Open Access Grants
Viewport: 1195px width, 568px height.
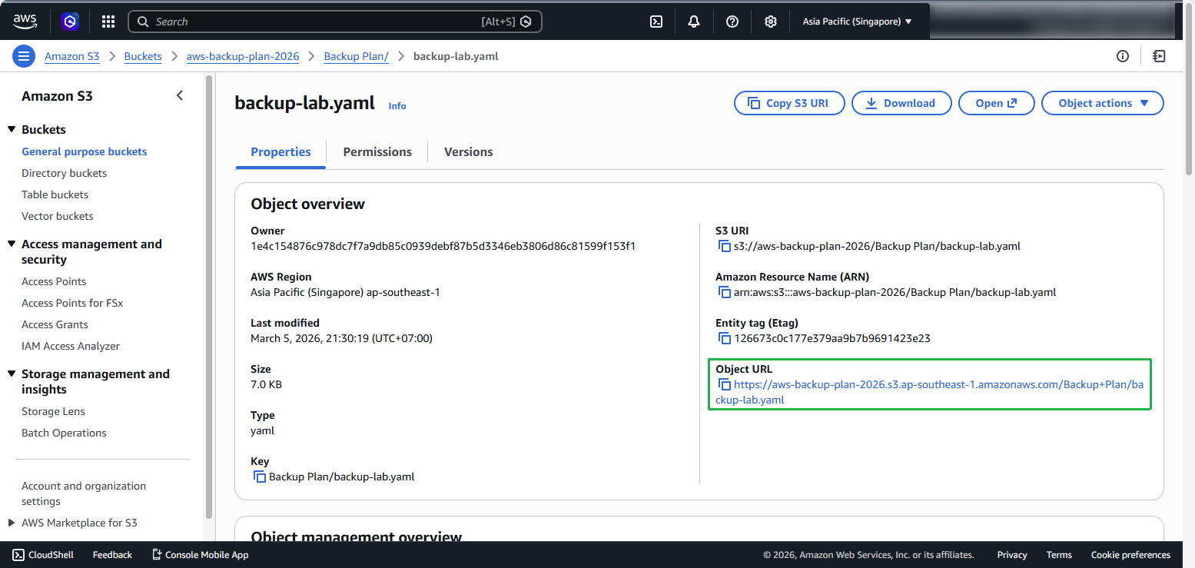[55, 325]
